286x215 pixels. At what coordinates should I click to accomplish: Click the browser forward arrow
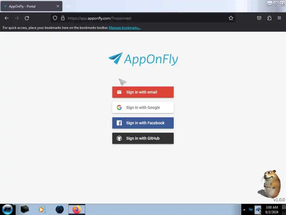(x=17, y=18)
